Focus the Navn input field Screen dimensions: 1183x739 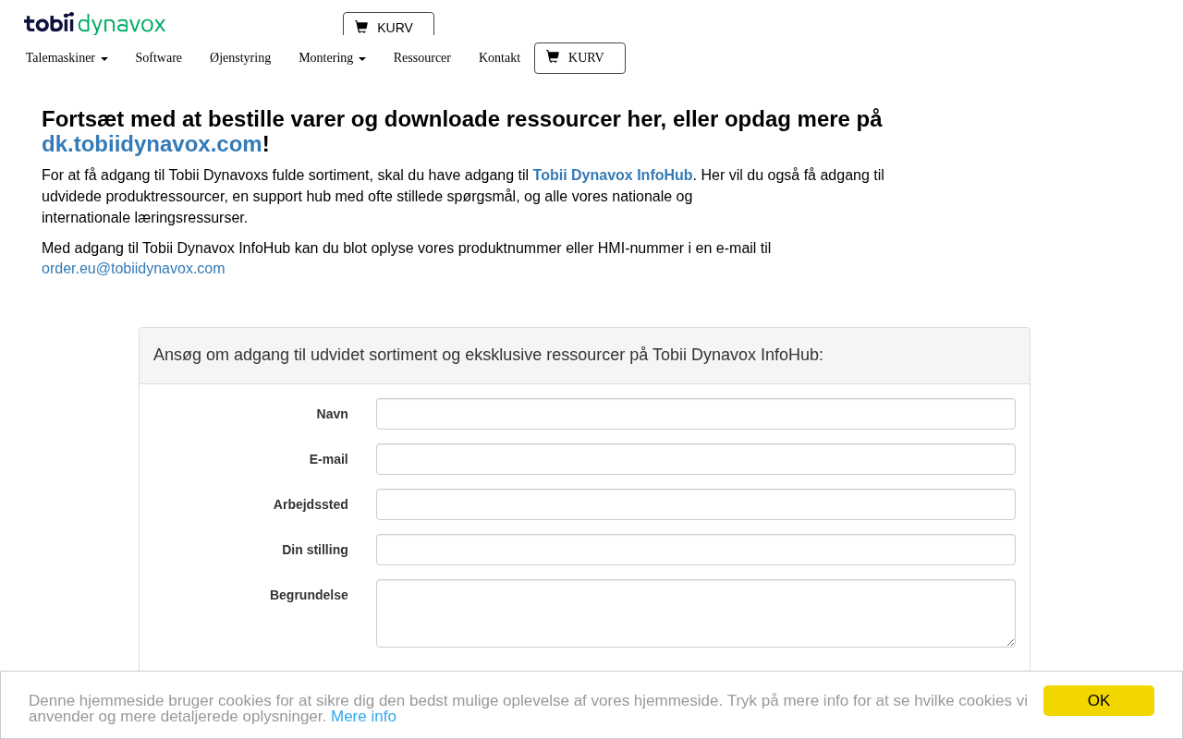tap(695, 414)
